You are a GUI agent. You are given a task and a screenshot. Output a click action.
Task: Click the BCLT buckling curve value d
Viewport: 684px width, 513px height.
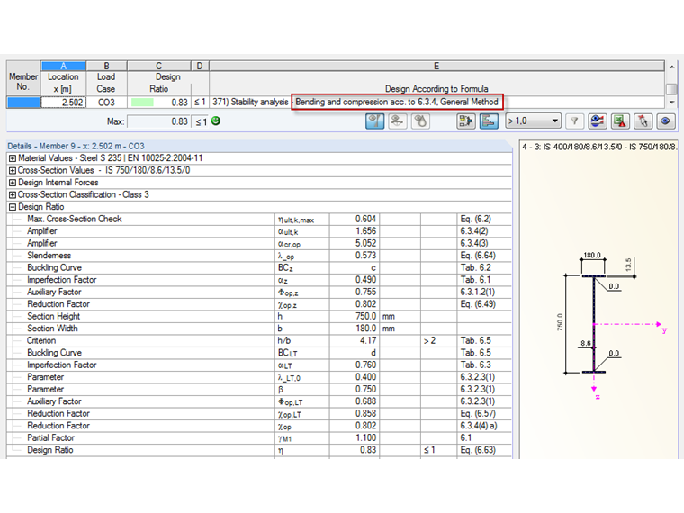pyautogui.click(x=373, y=353)
